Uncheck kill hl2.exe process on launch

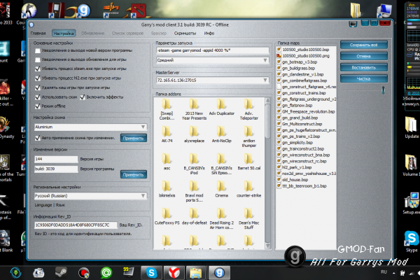coord(38,78)
